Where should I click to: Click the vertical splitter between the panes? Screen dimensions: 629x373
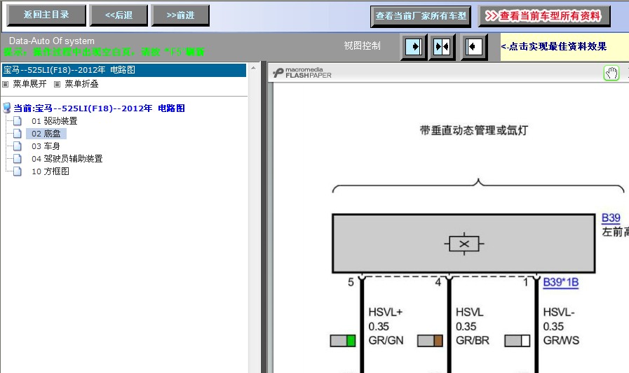pyautogui.click(x=264, y=217)
